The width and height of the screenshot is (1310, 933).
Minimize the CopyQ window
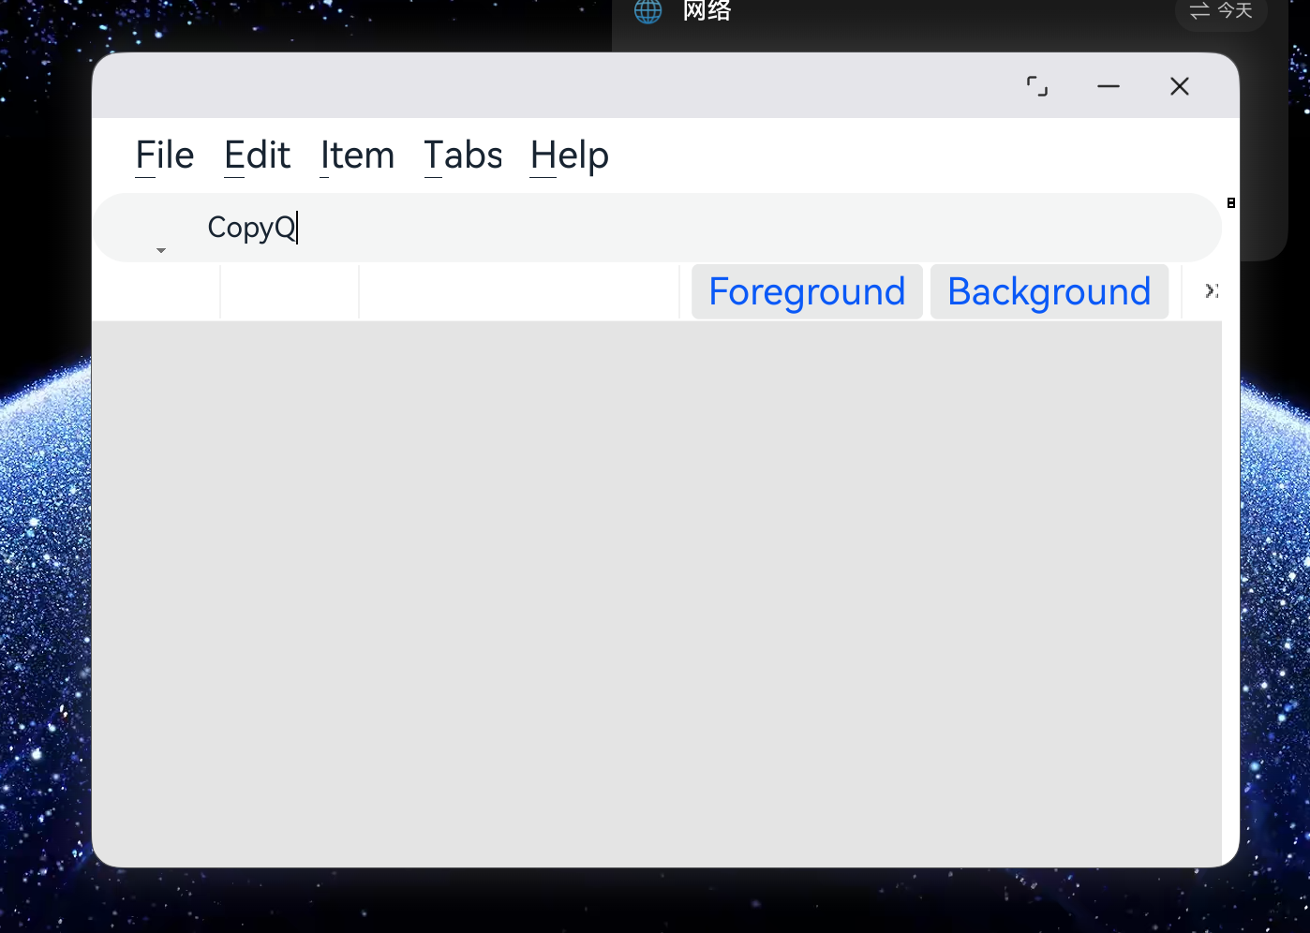pos(1109,86)
